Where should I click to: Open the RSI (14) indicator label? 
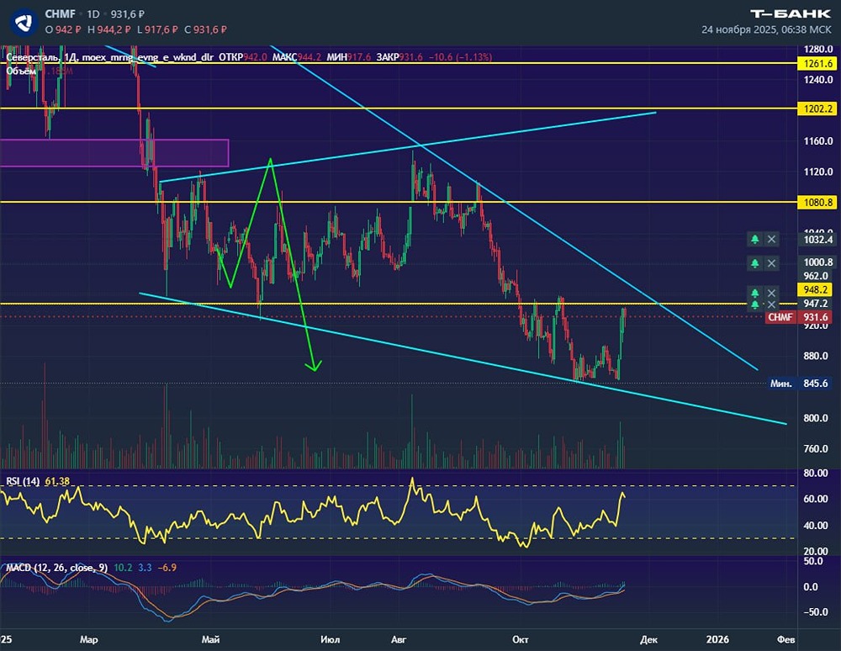(23, 481)
